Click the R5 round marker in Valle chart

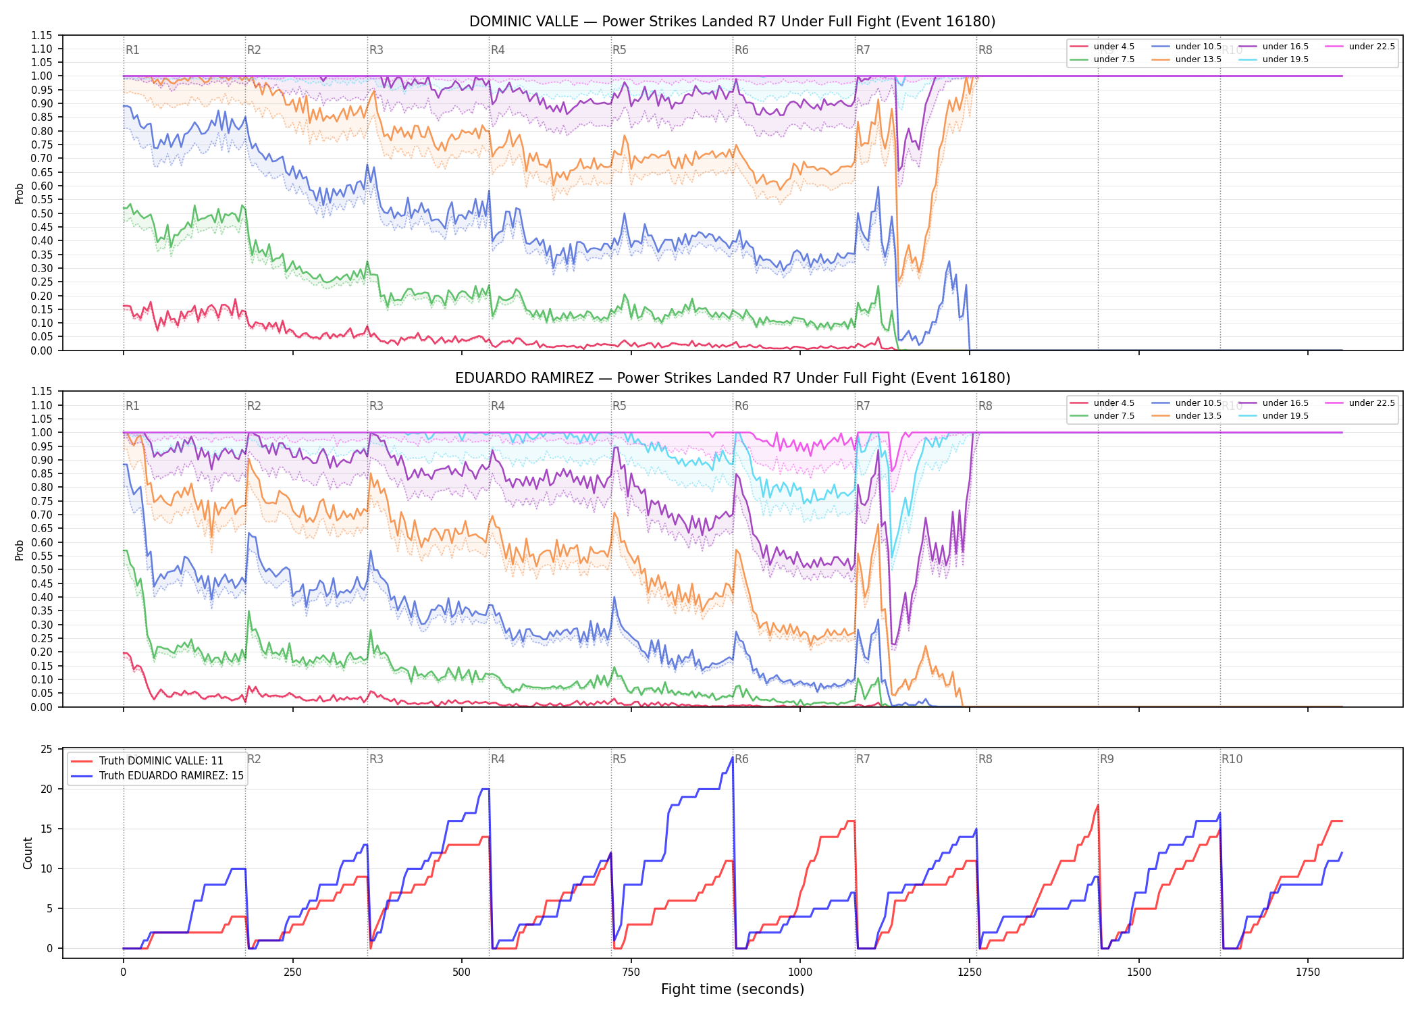click(x=619, y=50)
